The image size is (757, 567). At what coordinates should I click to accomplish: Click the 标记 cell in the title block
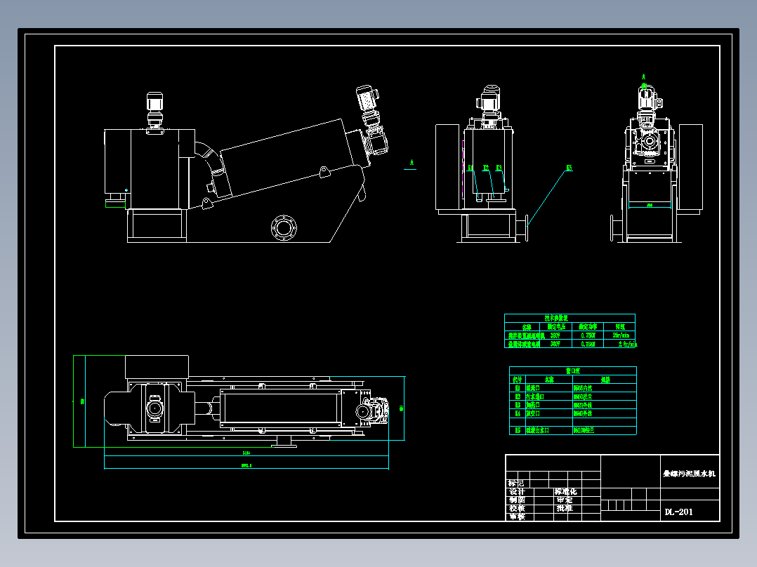tap(515, 483)
